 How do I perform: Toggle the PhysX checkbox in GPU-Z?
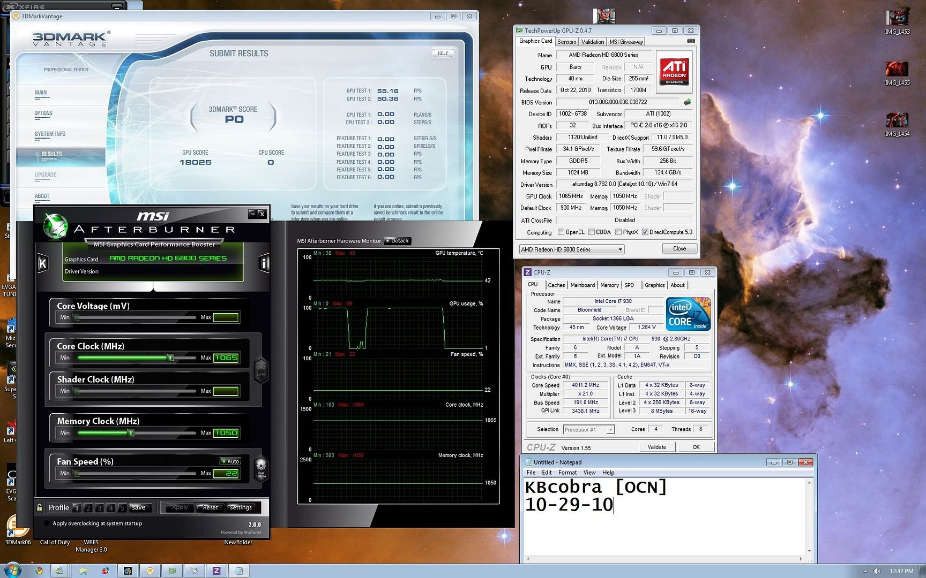tap(618, 232)
